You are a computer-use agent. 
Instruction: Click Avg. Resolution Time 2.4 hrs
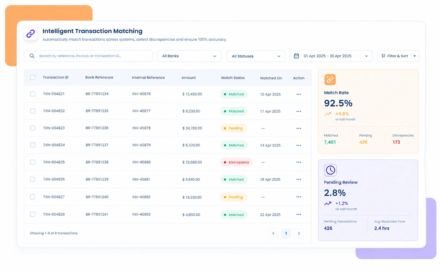[382, 228]
